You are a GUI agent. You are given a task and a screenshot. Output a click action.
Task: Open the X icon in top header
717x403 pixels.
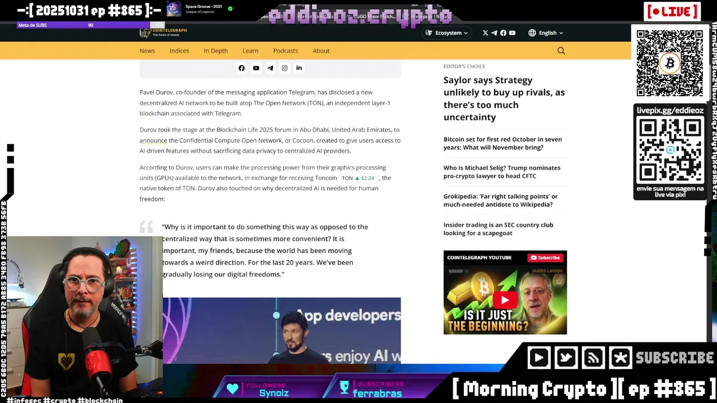pos(485,33)
